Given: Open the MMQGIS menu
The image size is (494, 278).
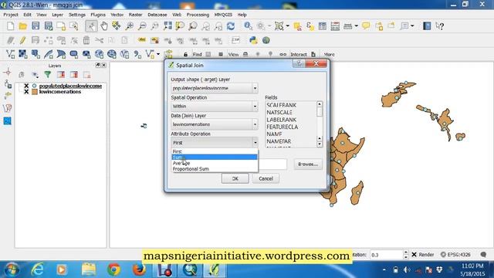Looking at the screenshot, I should pyautogui.click(x=223, y=15).
